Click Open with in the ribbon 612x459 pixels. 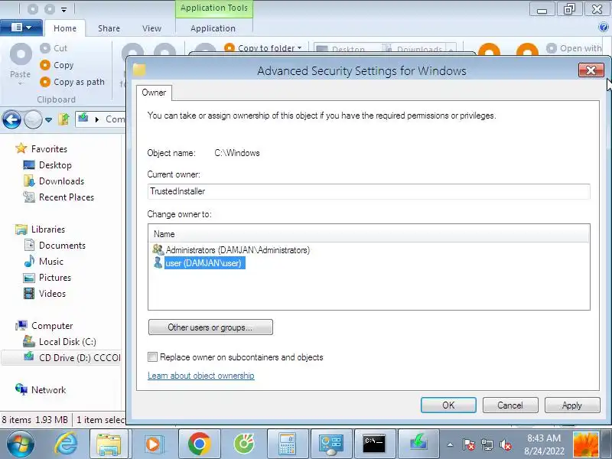pos(575,48)
